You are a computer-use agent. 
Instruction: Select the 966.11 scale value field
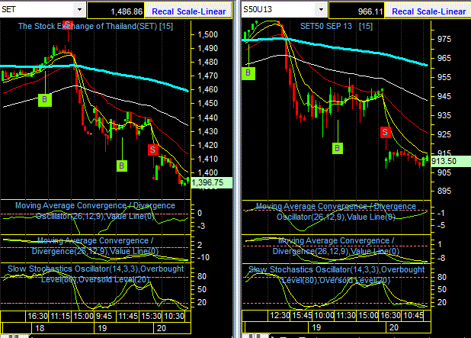click(357, 11)
